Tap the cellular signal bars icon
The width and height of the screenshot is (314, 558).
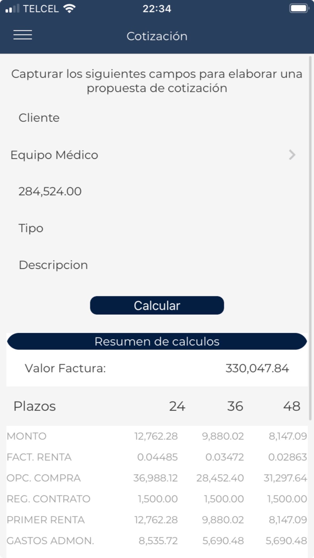tap(12, 8)
